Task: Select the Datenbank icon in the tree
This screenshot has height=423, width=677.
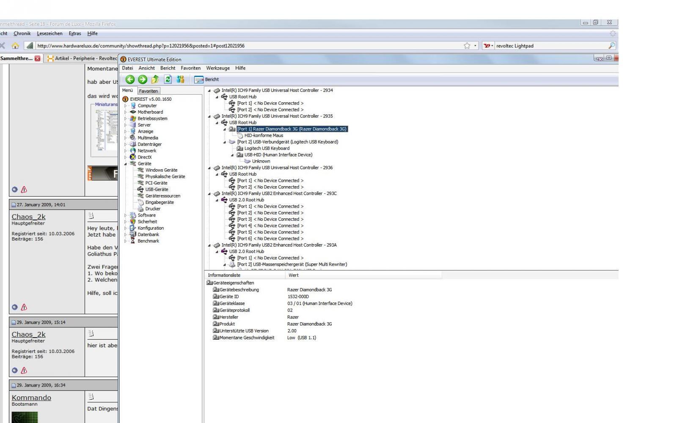Action: point(133,234)
